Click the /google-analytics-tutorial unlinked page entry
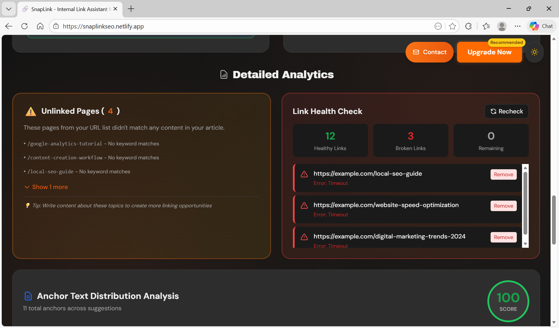The width and height of the screenshot is (559, 328). coord(91,144)
